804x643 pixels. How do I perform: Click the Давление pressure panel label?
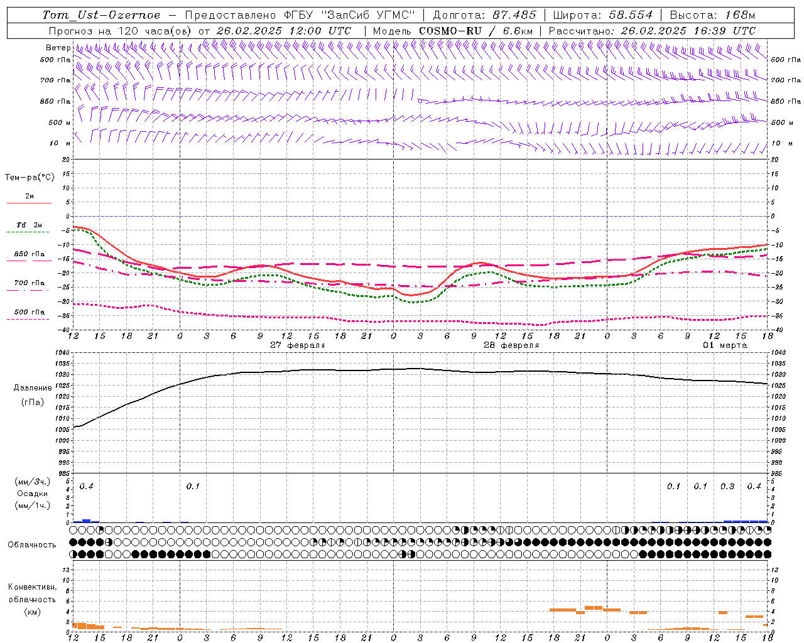pyautogui.click(x=33, y=388)
